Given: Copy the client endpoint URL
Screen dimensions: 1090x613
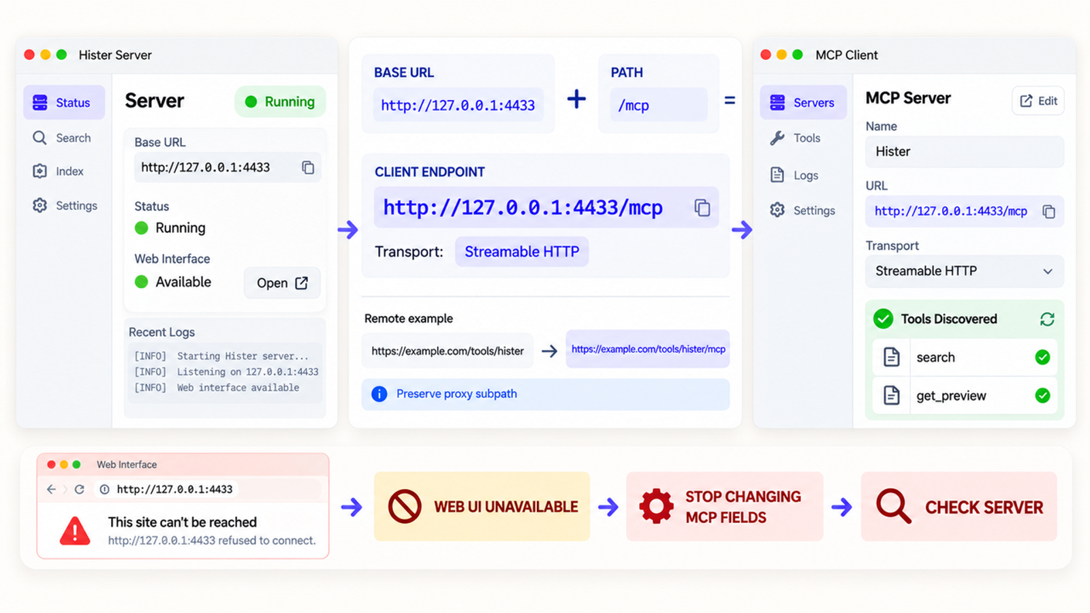Looking at the screenshot, I should 702,207.
